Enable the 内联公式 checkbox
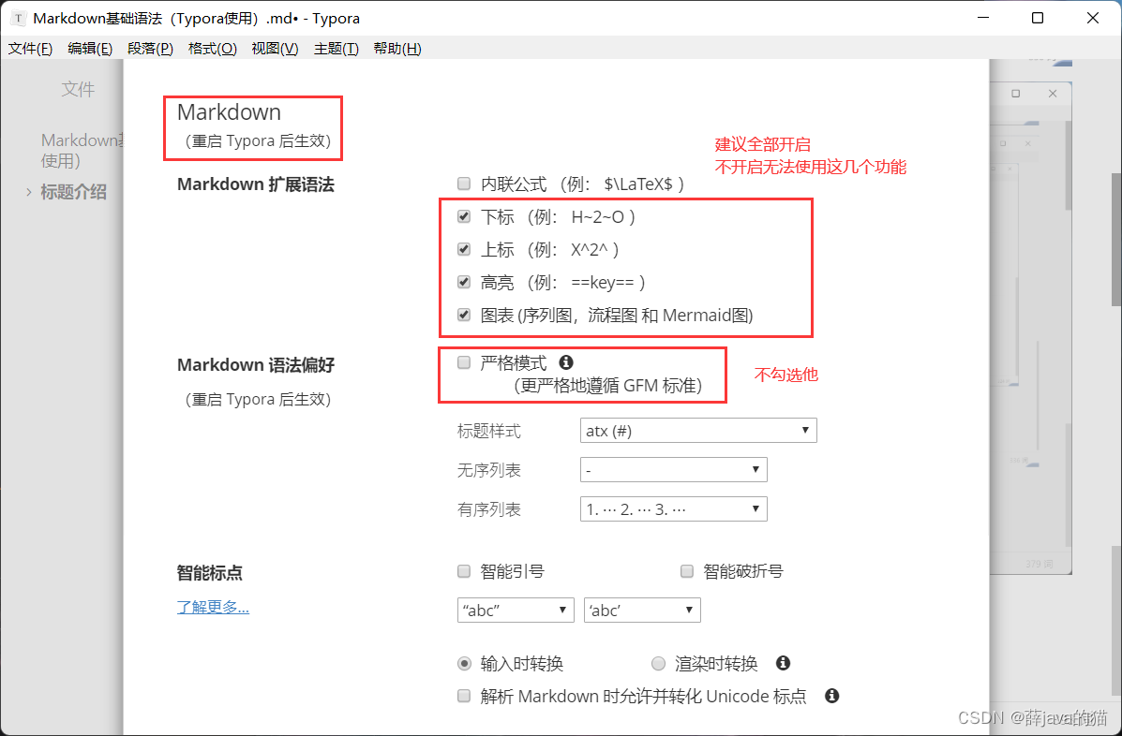 (463, 184)
